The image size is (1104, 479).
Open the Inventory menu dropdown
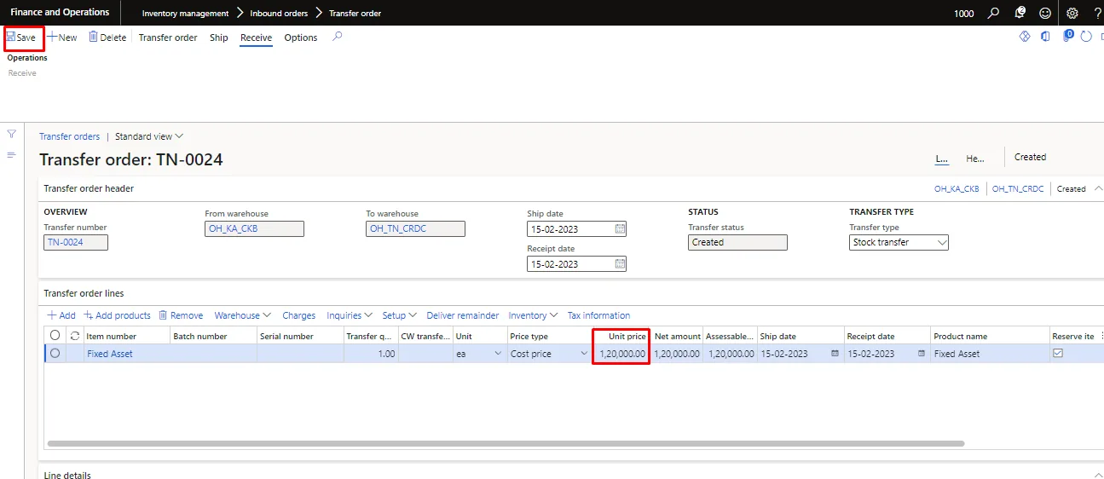[534, 315]
